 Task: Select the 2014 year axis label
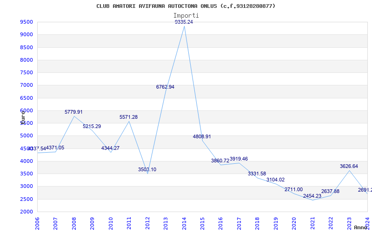pos(184,224)
